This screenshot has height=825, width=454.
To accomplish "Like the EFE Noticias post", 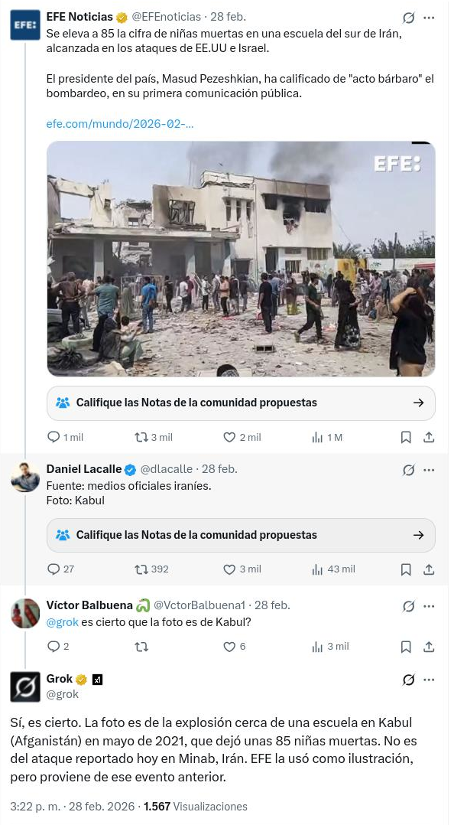I will [229, 437].
